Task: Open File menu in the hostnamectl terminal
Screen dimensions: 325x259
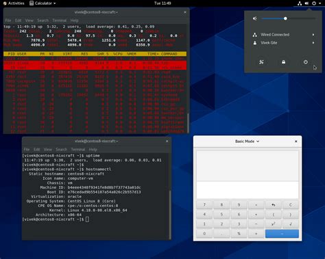Action: tap(27, 150)
